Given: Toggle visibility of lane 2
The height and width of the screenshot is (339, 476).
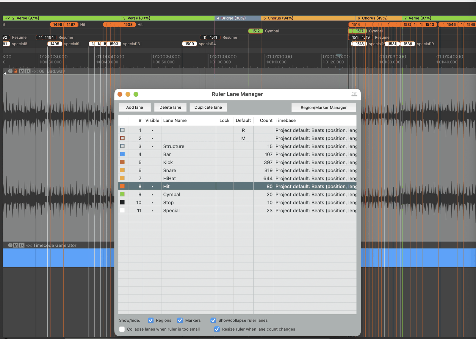Looking at the screenshot, I should pyautogui.click(x=152, y=138).
